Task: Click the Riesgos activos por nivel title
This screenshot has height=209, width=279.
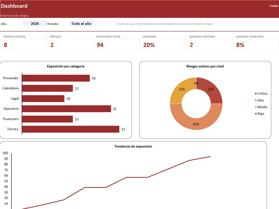Action: coord(205,66)
